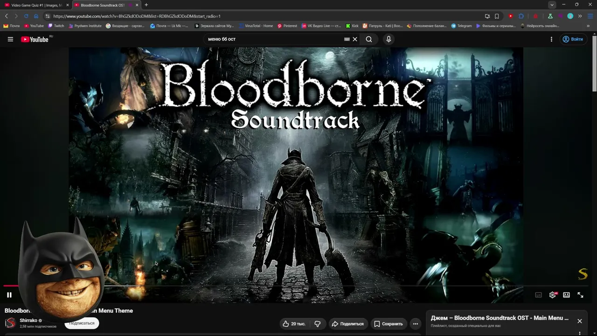
Task: Show more bookmarks overflow chevron
Action: (x=588, y=26)
